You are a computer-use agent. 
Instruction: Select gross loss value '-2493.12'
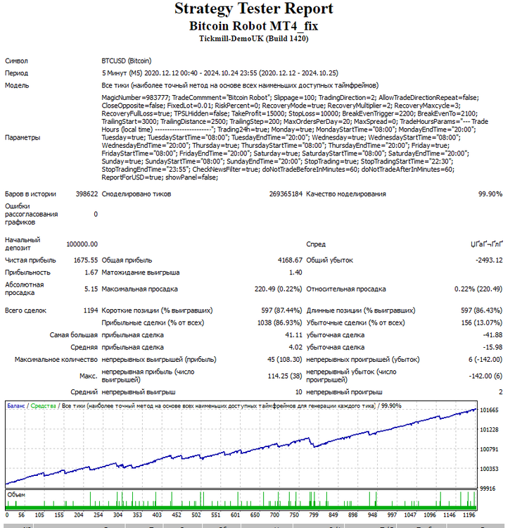coord(489,260)
